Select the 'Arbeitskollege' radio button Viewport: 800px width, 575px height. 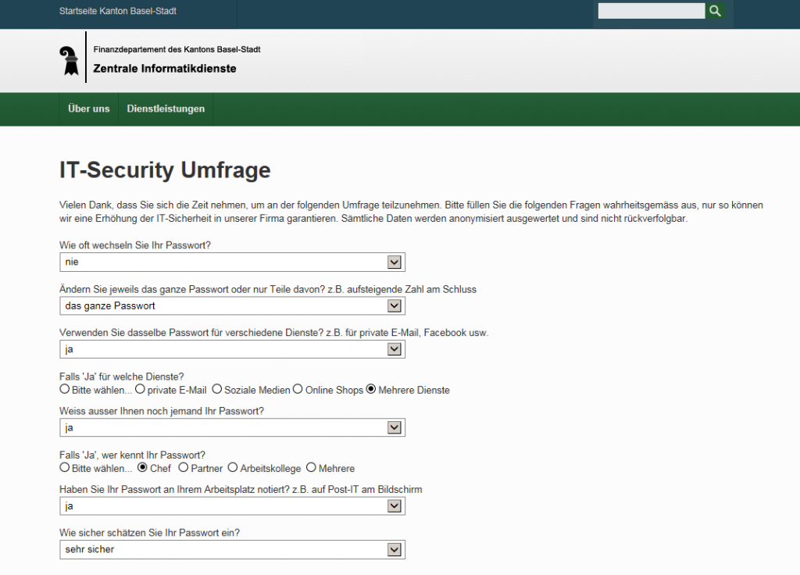coord(233,467)
